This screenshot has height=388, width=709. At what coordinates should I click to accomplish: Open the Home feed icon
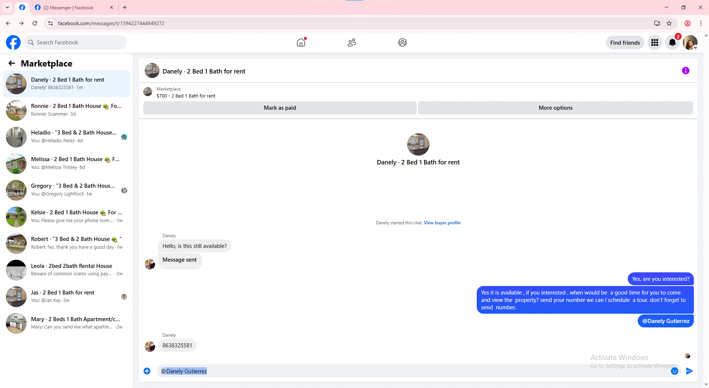tap(301, 42)
